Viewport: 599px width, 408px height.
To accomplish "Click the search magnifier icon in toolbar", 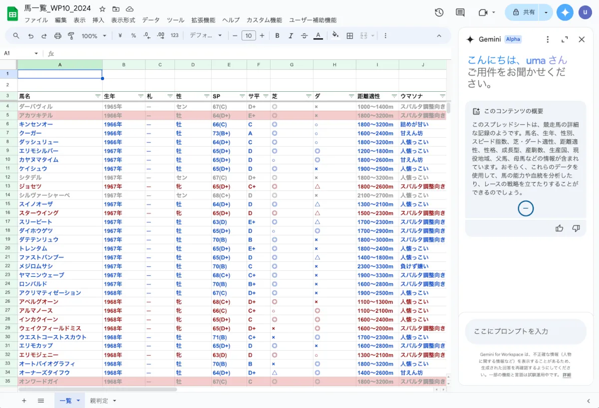I will tap(16, 36).
